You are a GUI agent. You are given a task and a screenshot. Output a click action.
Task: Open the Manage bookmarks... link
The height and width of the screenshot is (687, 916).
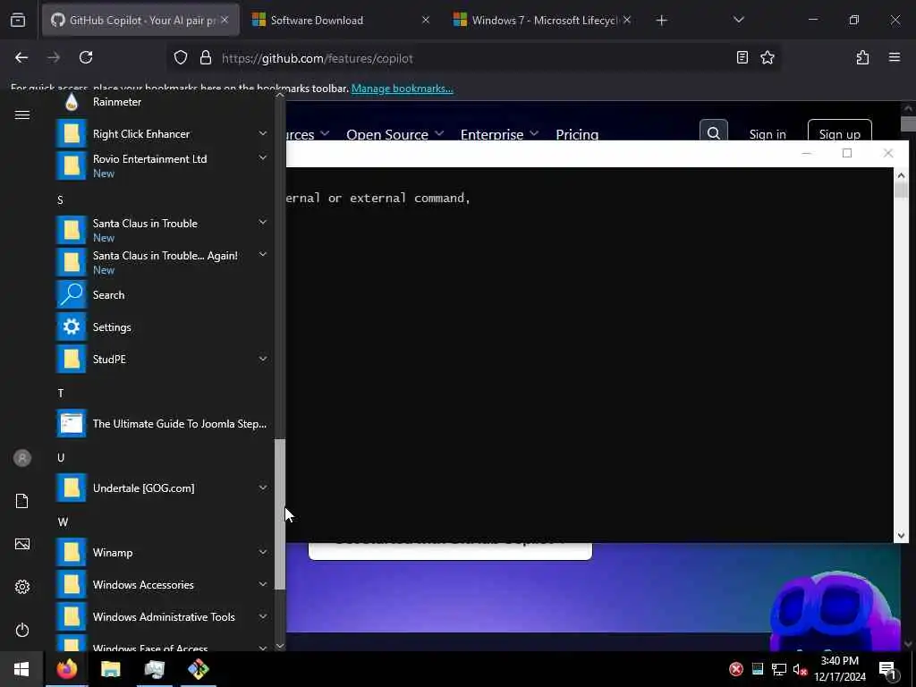(402, 89)
